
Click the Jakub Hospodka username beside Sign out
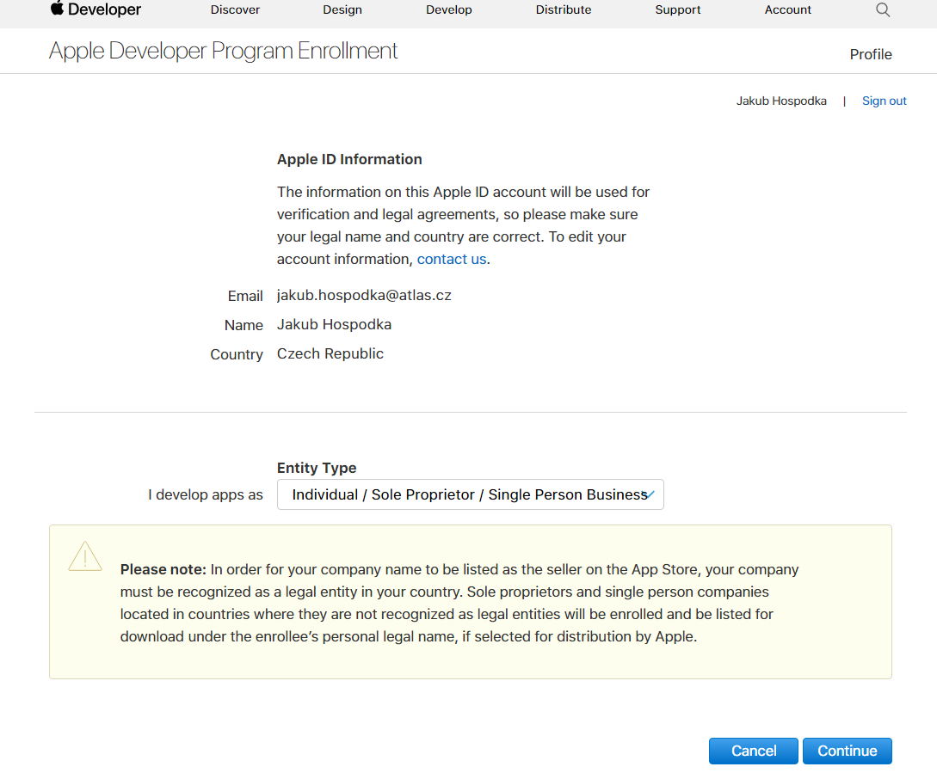pos(781,101)
